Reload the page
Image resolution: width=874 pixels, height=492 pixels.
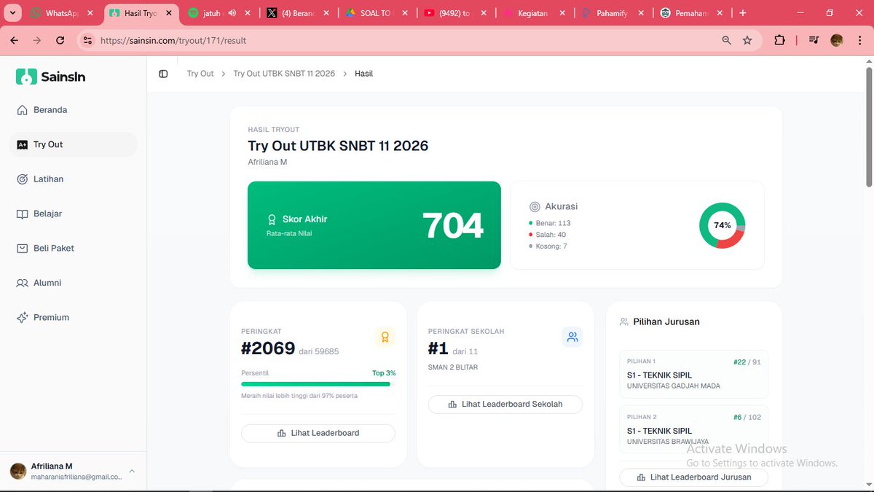[60, 41]
